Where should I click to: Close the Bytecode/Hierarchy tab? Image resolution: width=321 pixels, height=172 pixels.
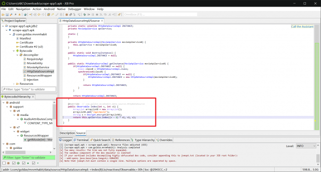point(33,97)
